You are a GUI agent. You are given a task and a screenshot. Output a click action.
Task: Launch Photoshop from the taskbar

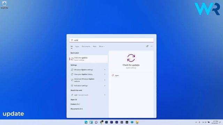click(106, 122)
